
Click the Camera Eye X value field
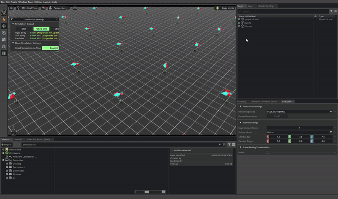(278, 137)
